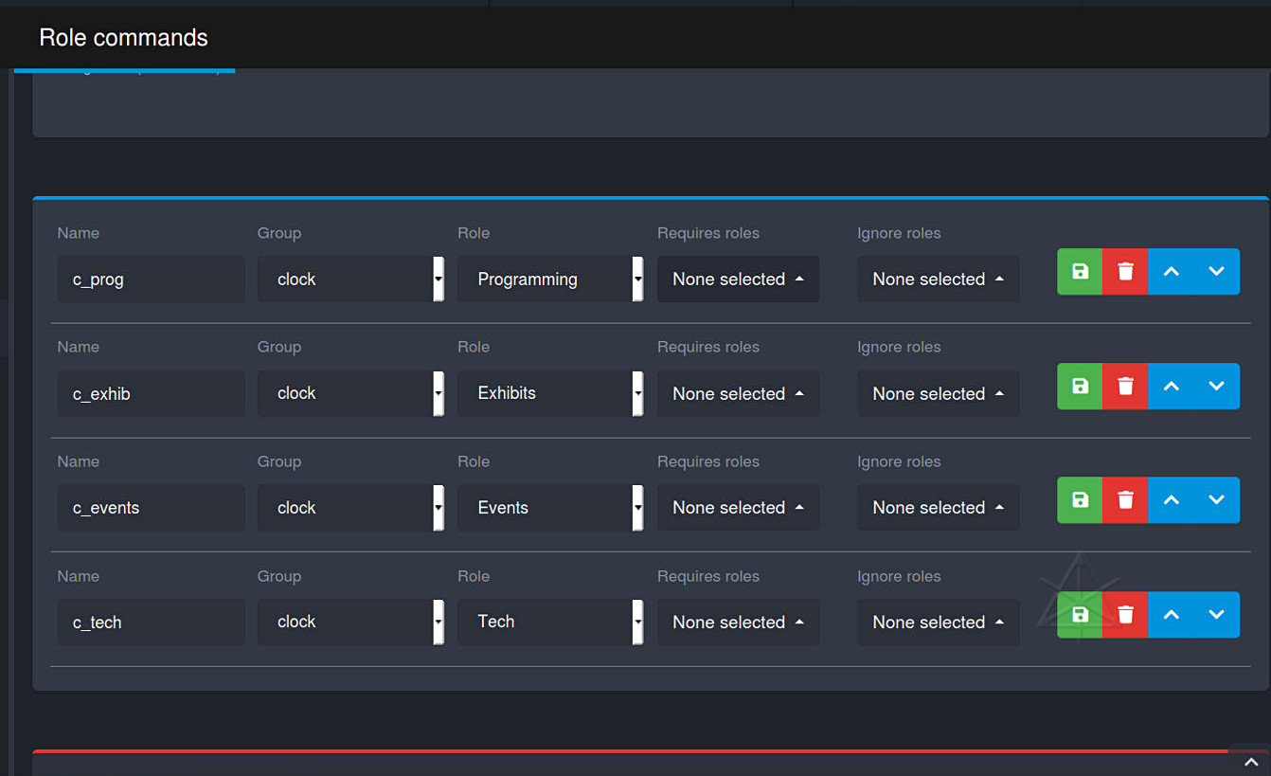
Task: Save the c_tech role command
Action: tap(1080, 615)
